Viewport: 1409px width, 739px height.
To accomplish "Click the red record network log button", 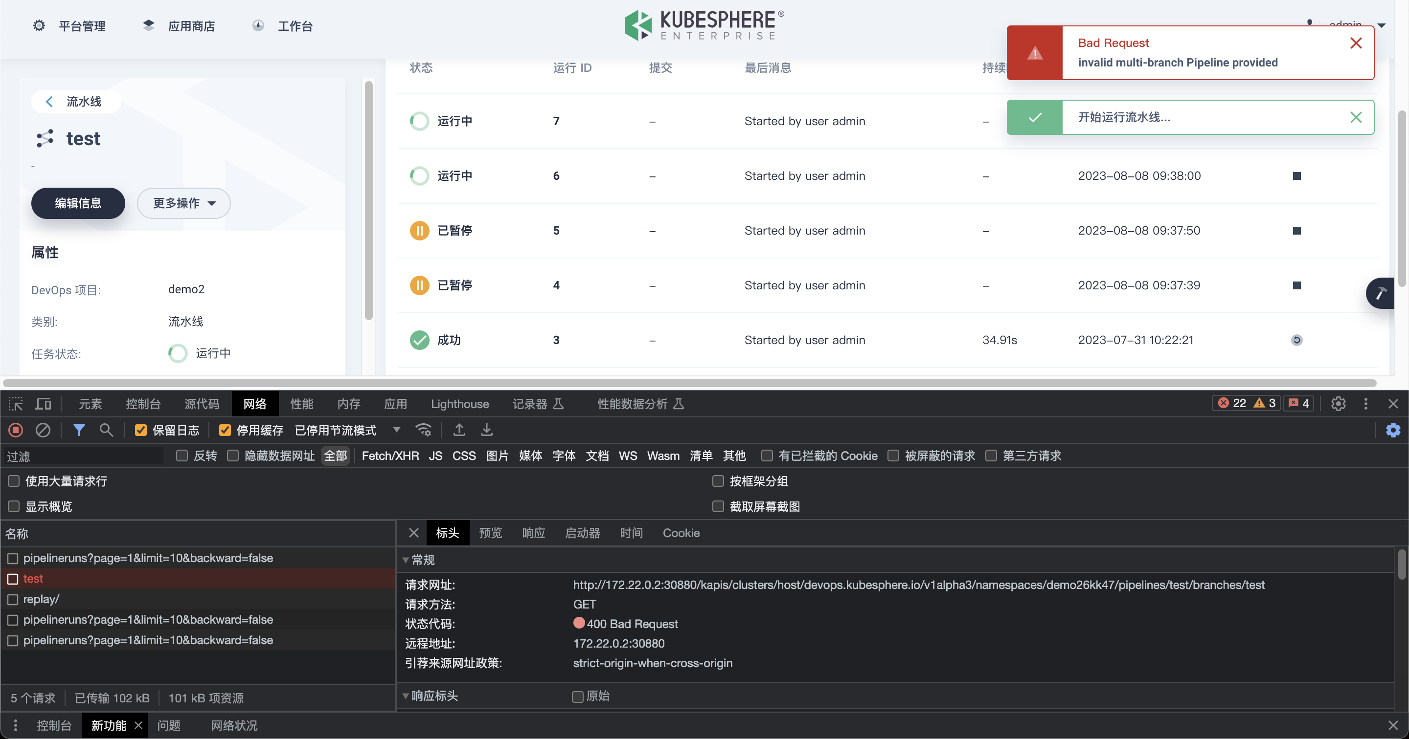I will tap(15, 430).
